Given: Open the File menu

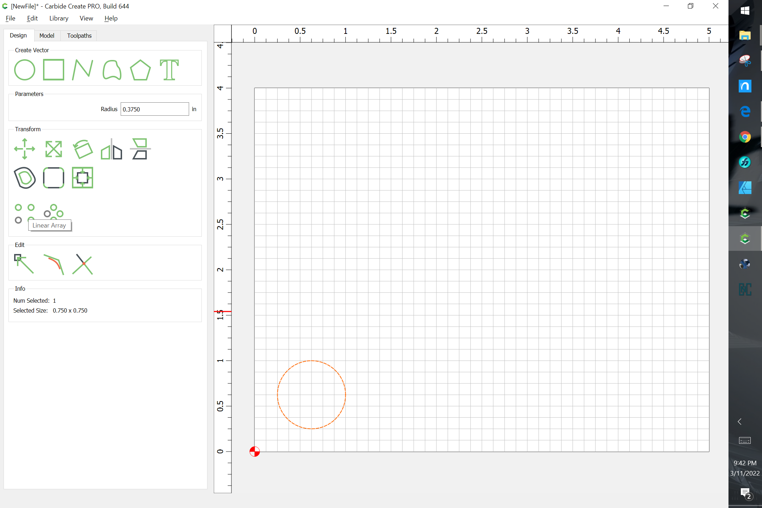Looking at the screenshot, I should click(11, 18).
